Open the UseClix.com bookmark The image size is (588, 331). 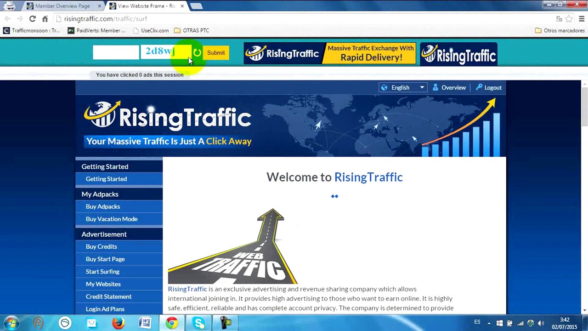tap(151, 30)
